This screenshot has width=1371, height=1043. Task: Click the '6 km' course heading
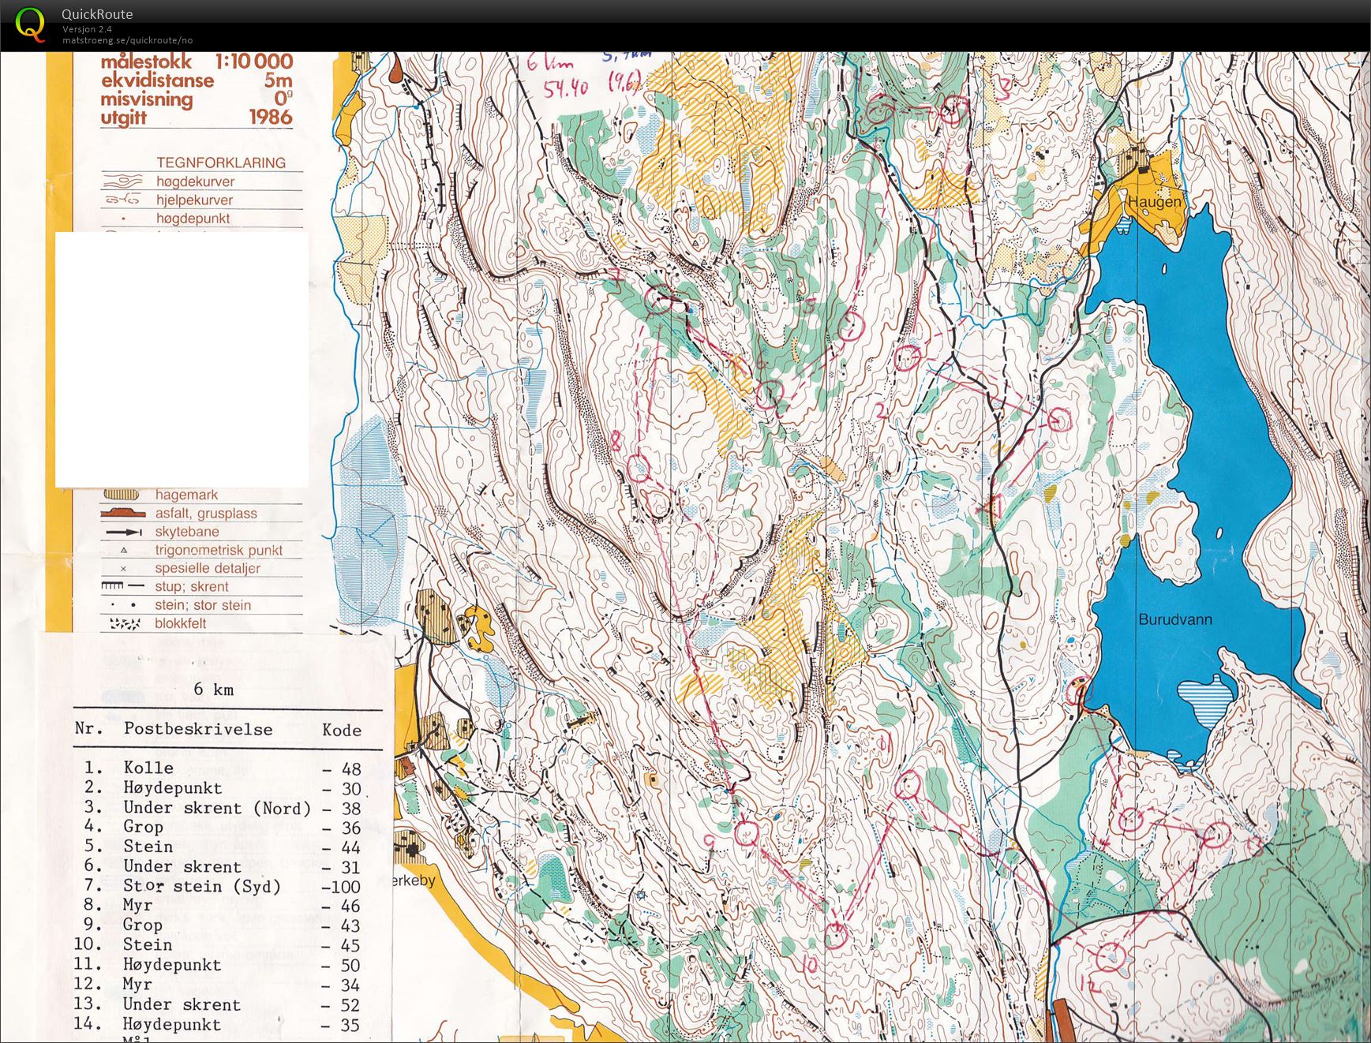[x=214, y=690]
